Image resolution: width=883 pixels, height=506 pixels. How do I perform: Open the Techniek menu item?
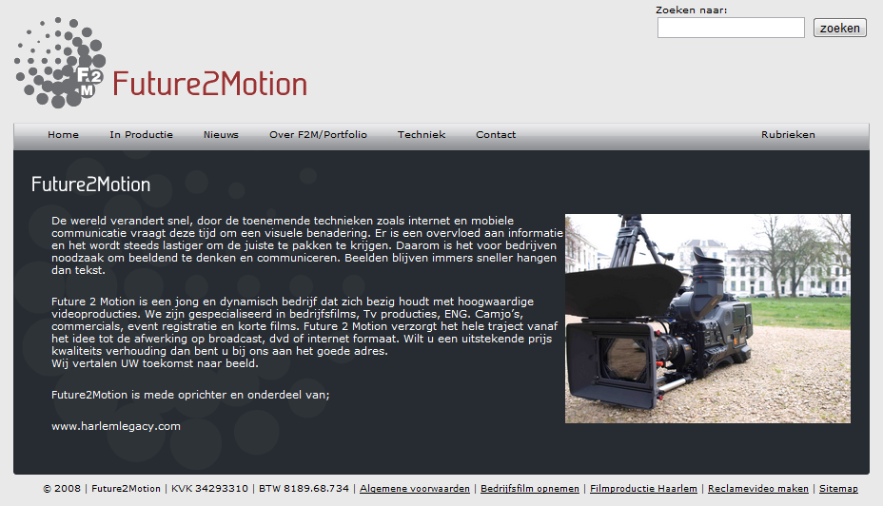click(422, 134)
